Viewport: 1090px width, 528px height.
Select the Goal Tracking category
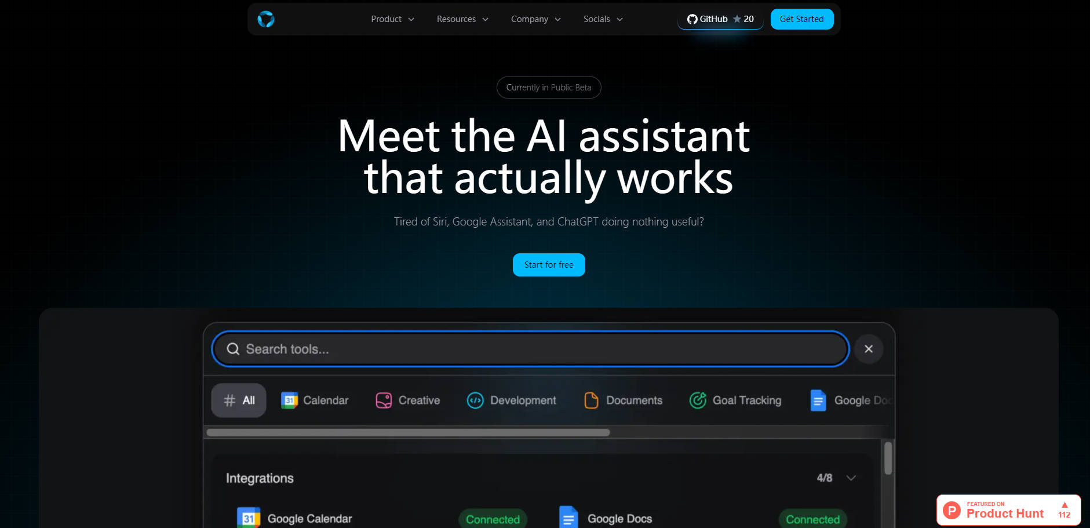(x=735, y=400)
